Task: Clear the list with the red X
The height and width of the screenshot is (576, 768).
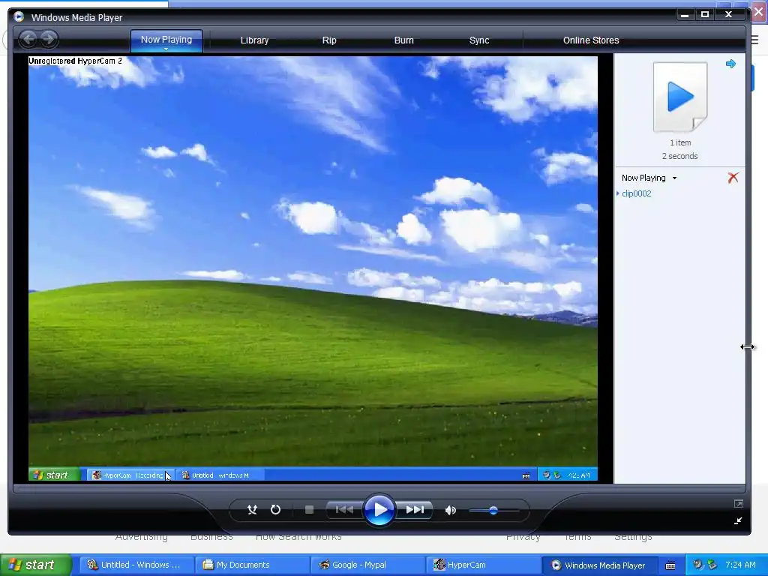Action: tap(733, 177)
